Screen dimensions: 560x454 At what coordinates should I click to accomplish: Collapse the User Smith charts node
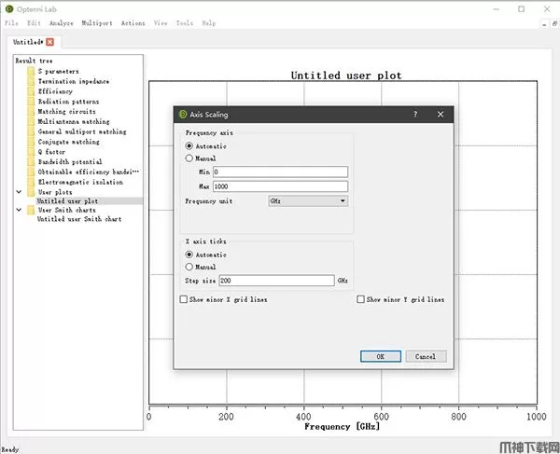[20, 210]
